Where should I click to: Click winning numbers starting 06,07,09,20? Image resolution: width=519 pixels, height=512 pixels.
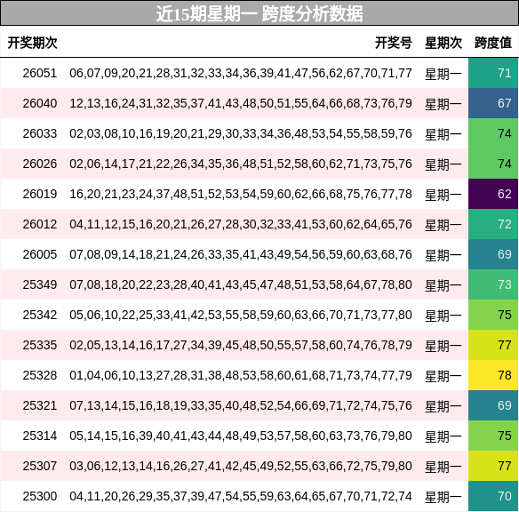241,73
